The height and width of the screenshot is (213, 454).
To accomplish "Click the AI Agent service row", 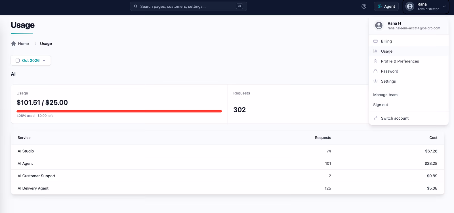I will pos(227,163).
